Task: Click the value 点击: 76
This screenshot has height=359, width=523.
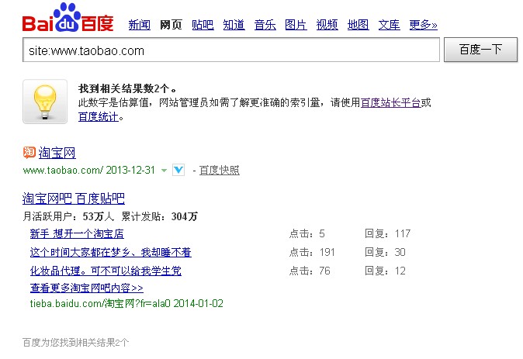Action: coord(310,271)
